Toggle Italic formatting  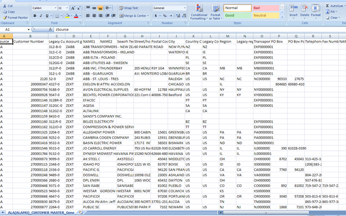[41, 16]
